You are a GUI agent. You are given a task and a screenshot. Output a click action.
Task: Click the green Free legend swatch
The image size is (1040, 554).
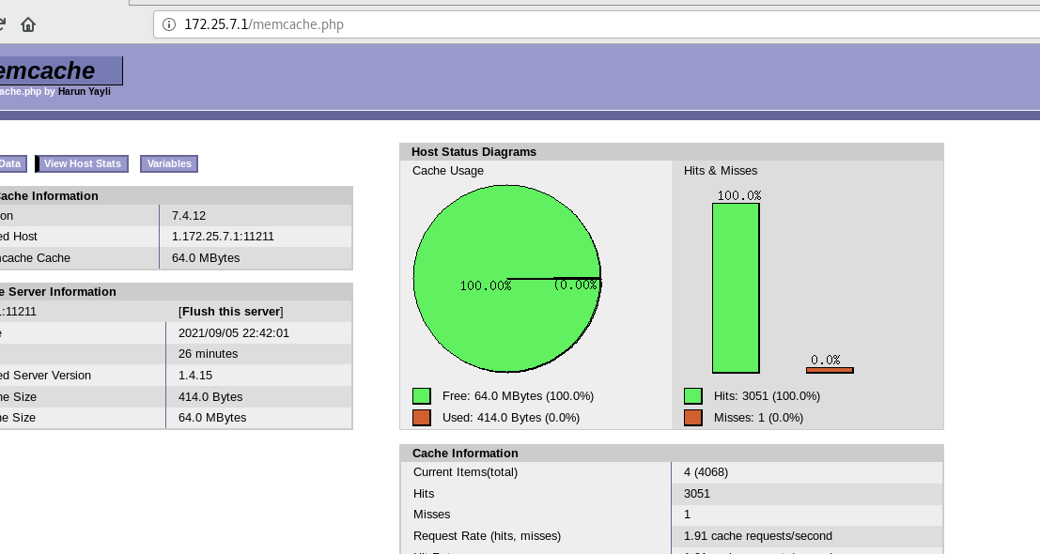tap(422, 396)
